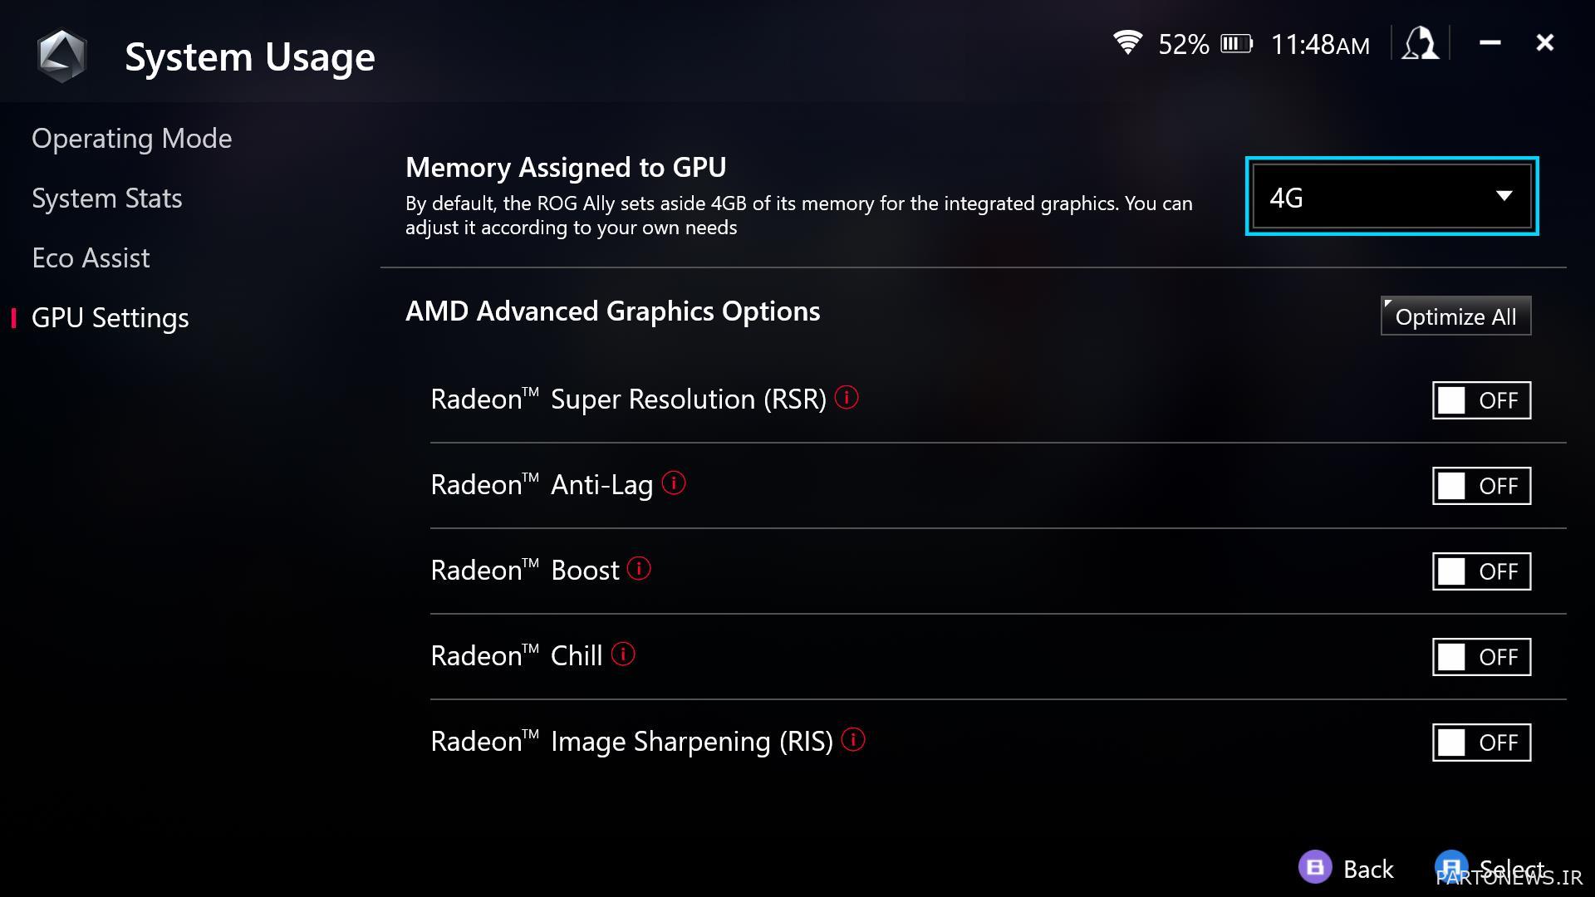Switch on Radeon Image Sharpening

tap(1480, 742)
